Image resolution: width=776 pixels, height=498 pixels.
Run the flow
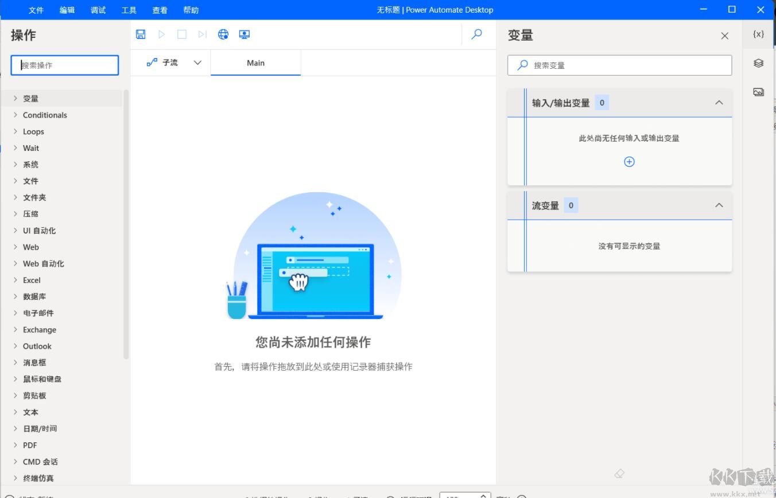[x=161, y=34]
